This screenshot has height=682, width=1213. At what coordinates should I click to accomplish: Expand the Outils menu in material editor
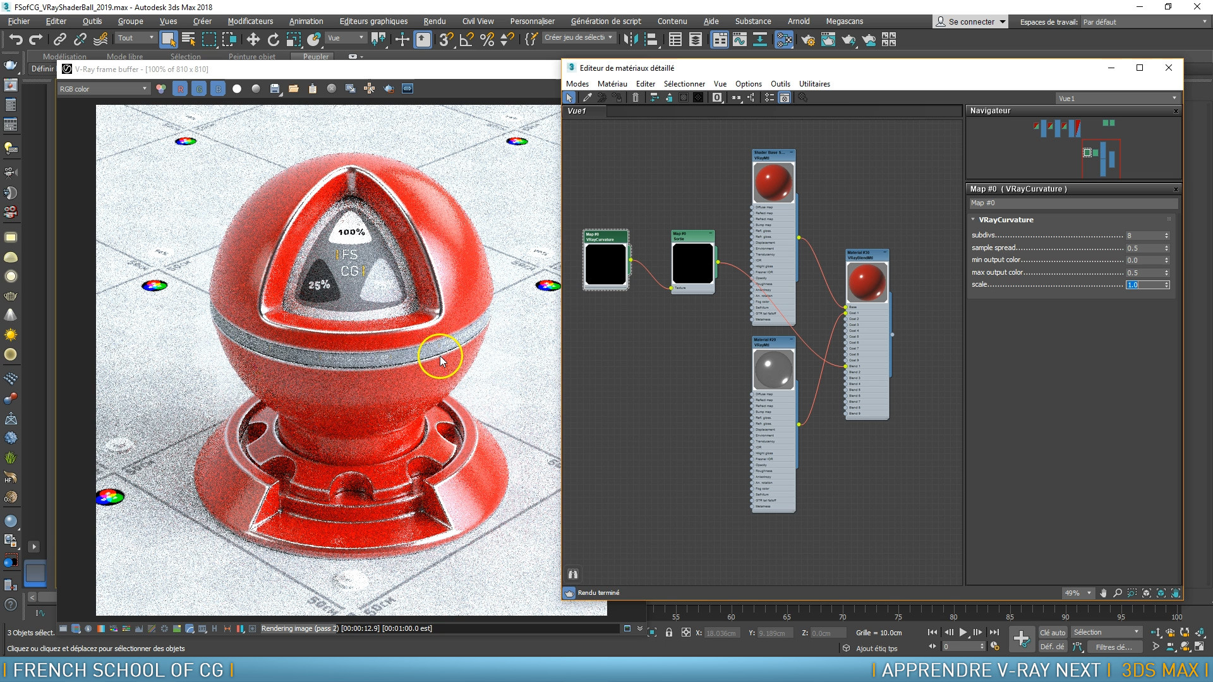(x=778, y=83)
